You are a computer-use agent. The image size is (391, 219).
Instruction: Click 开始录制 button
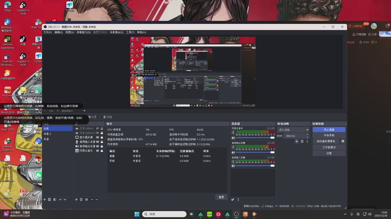(x=329, y=135)
